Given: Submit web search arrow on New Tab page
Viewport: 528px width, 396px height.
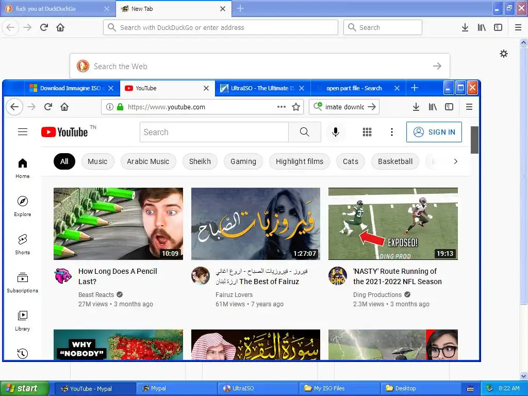Looking at the screenshot, I should pos(437,66).
